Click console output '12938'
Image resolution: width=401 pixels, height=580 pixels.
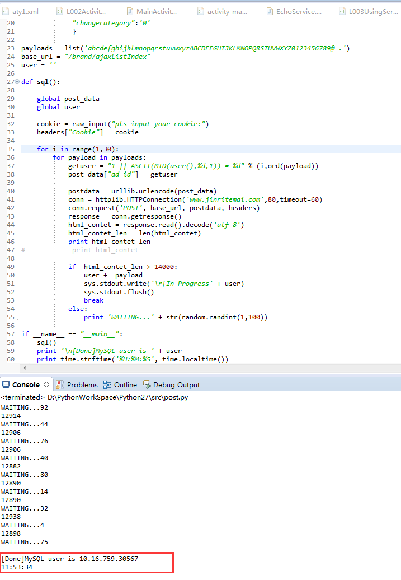(x=11, y=517)
